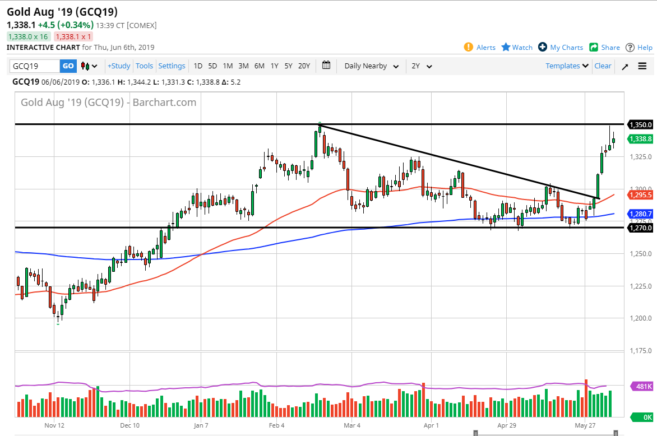Open the Templates dropdown
This screenshot has width=657, height=436.
(567, 66)
